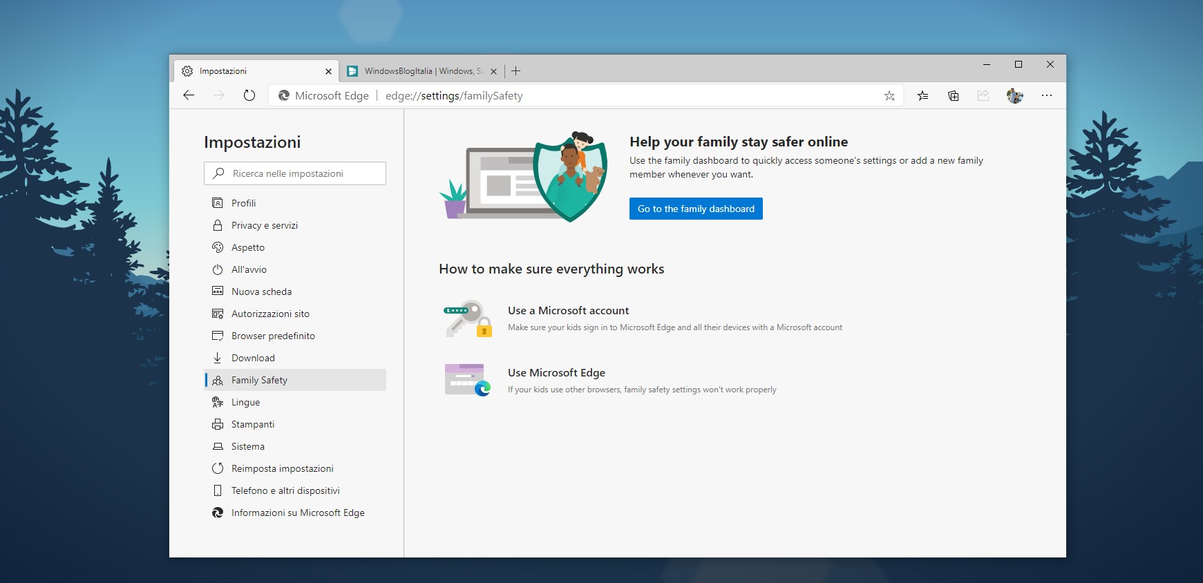Open the Collections icon in the toolbar
Image resolution: width=1203 pixels, height=583 pixels.
(954, 96)
